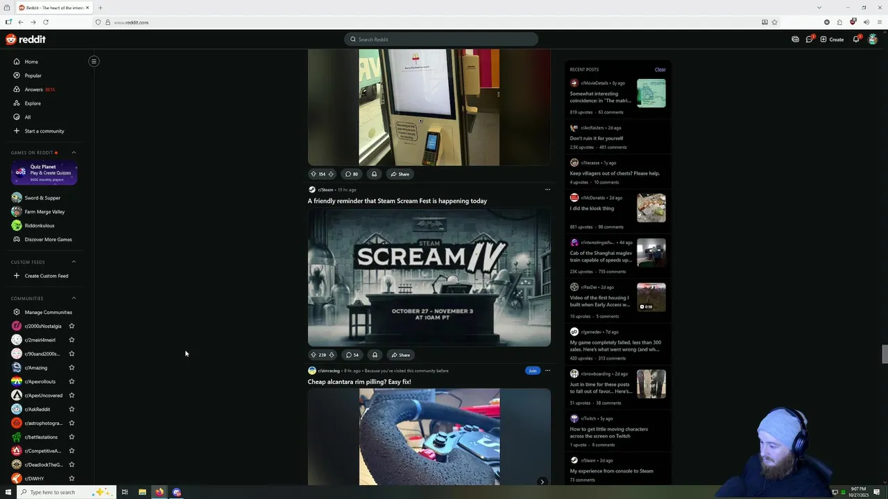Open the Reddit logo home link

point(26,40)
